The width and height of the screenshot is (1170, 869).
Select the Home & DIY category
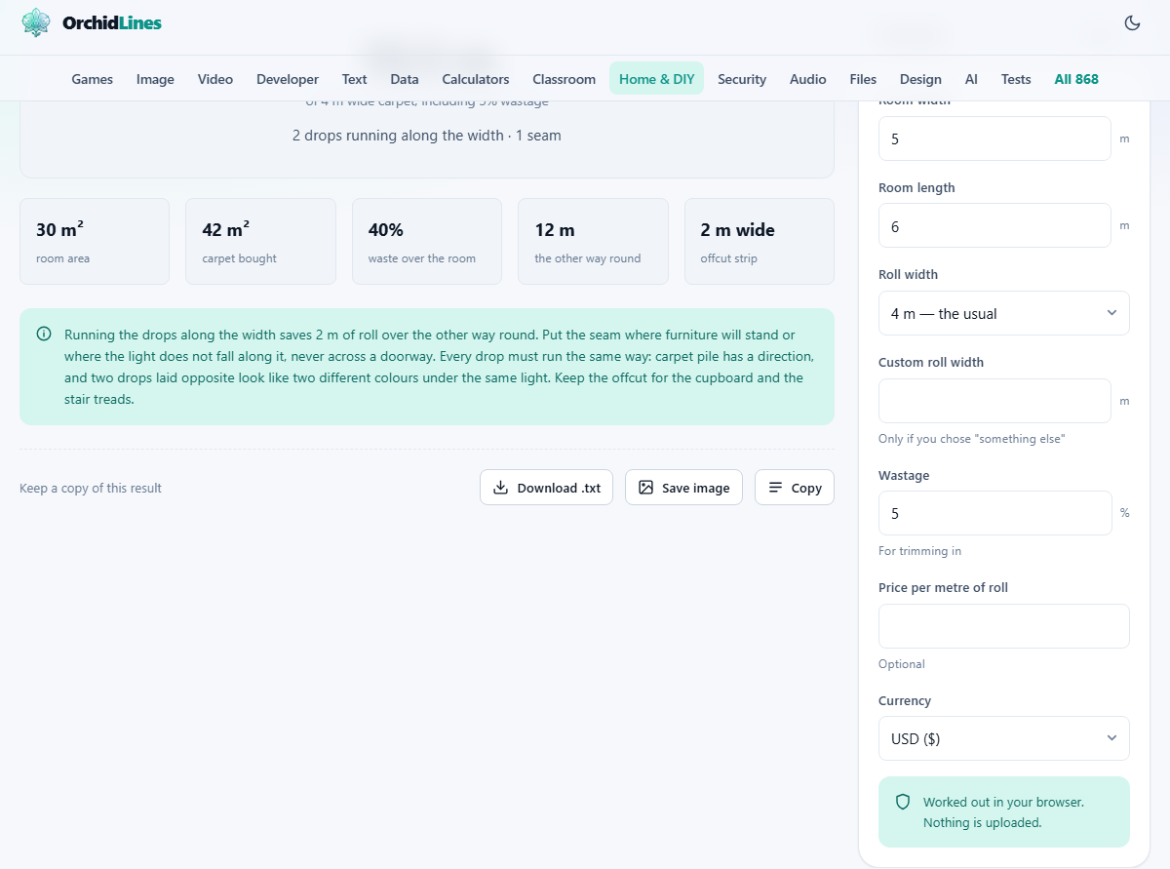click(x=657, y=79)
